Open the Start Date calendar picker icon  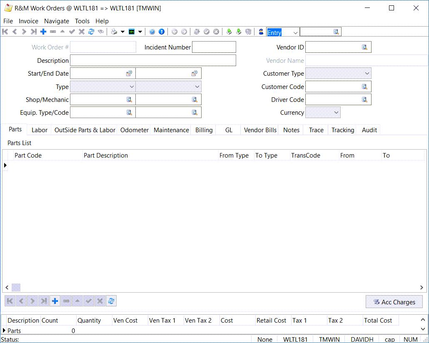click(x=129, y=74)
